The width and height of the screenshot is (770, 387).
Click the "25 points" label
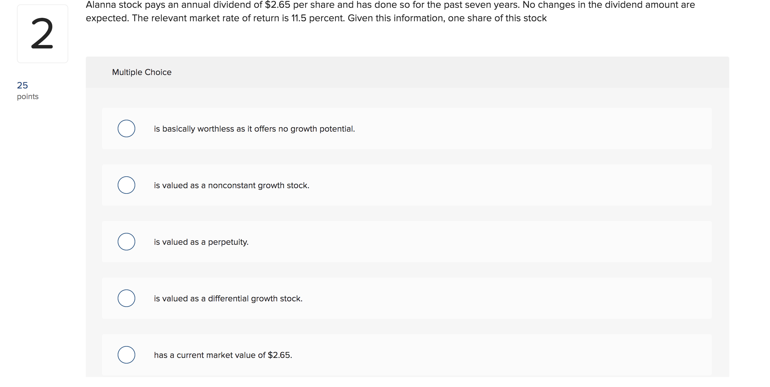click(27, 90)
